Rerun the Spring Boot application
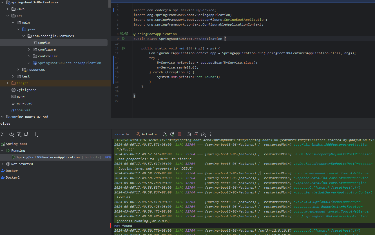The width and height of the screenshot is (375, 235). click(165, 134)
